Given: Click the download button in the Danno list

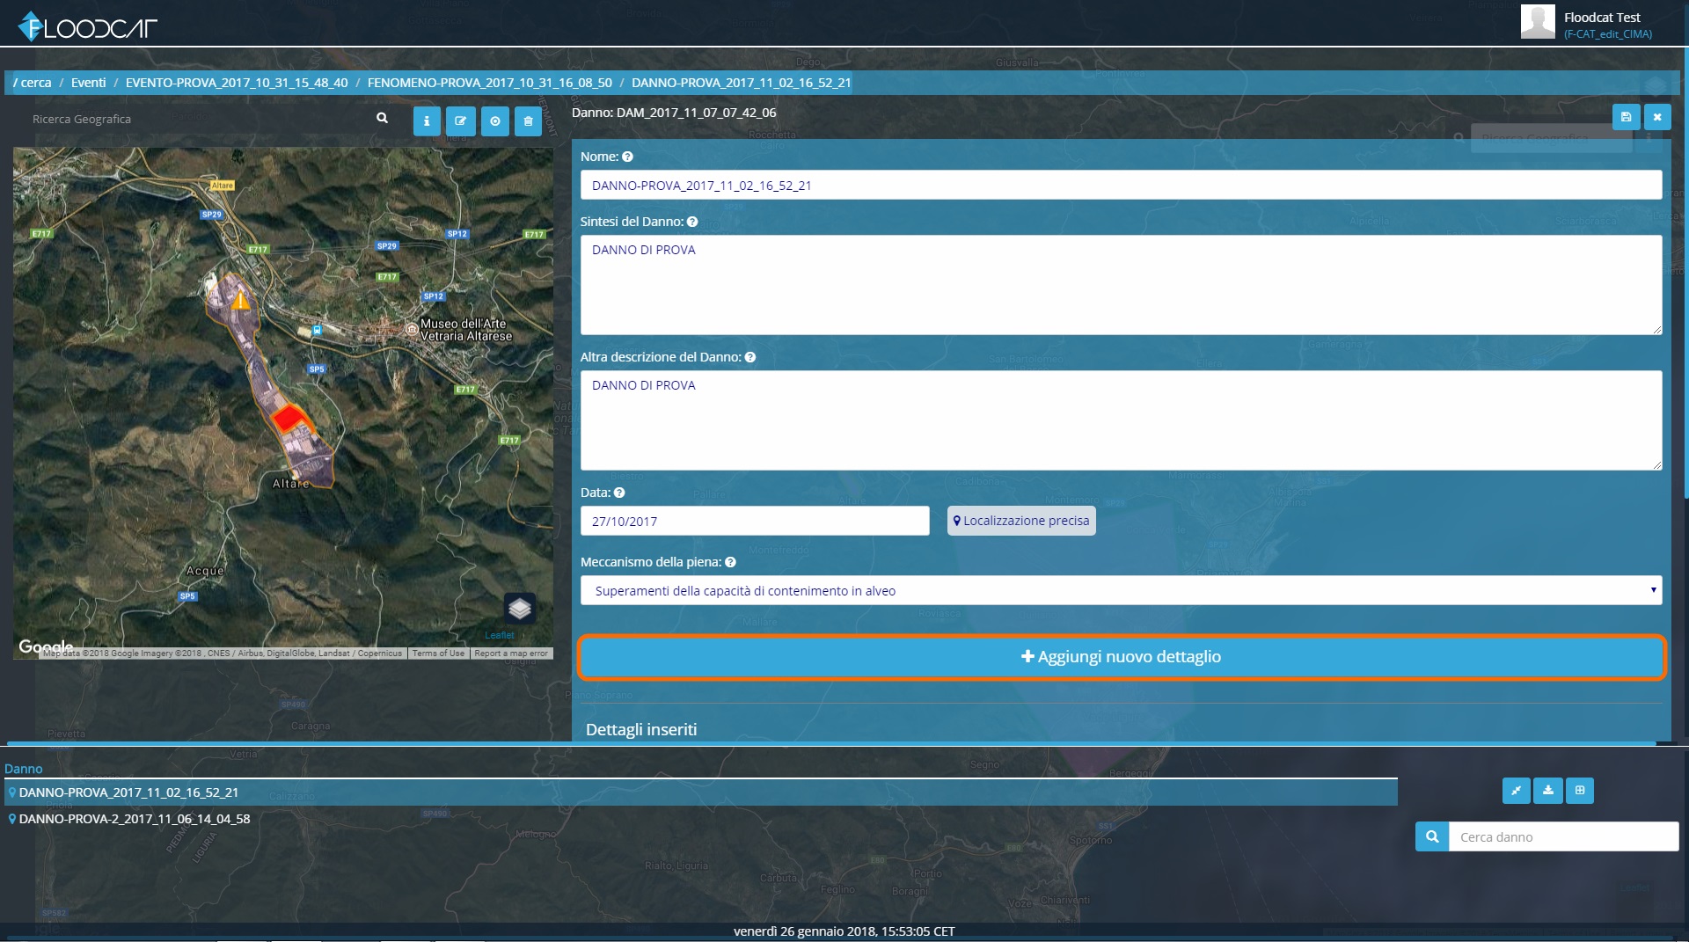Looking at the screenshot, I should coord(1548,790).
